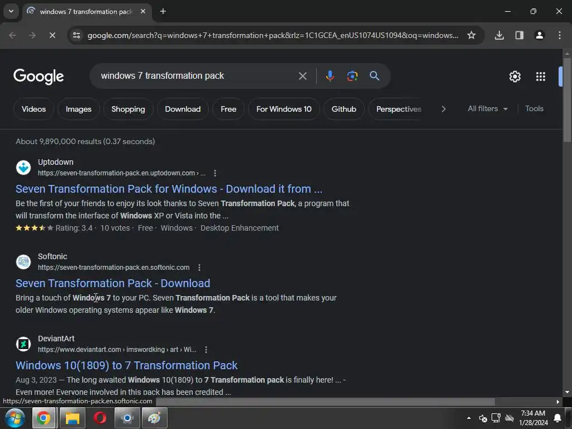Click the Chrome taskbar icon

44,418
